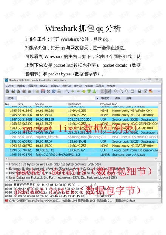Image resolution: width=166 pixels, height=235 pixels.
Task: Open capture options toolbar icon
Action: [13, 91]
